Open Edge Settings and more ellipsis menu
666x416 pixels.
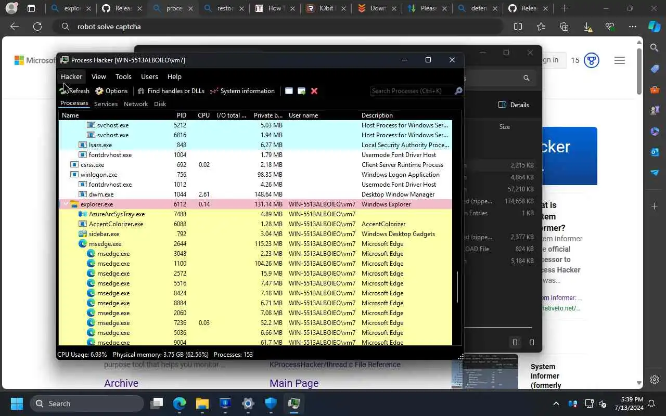click(633, 27)
